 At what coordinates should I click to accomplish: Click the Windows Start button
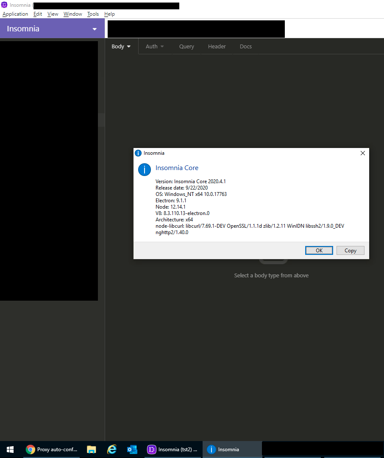click(x=10, y=450)
